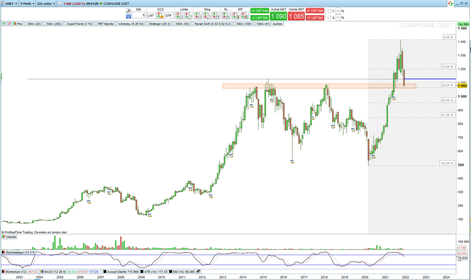
Task: Click the Prix price settings tab
Action: click(18, 24)
